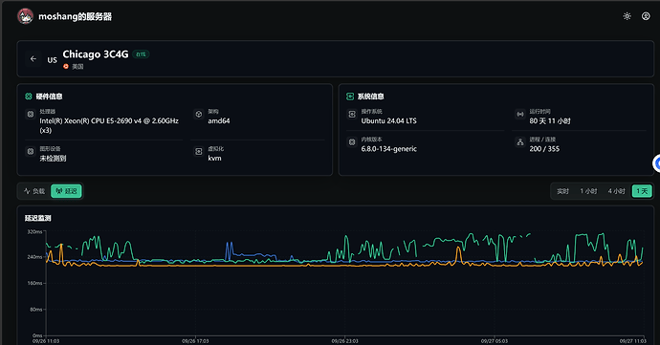The height and width of the screenshot is (345, 660).
Task: Open the user account icon
Action: pyautogui.click(x=646, y=16)
